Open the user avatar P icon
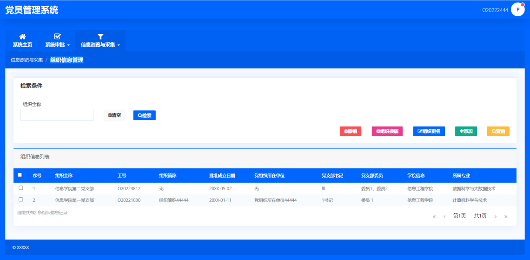This screenshot has height=260, width=530. point(518,9)
